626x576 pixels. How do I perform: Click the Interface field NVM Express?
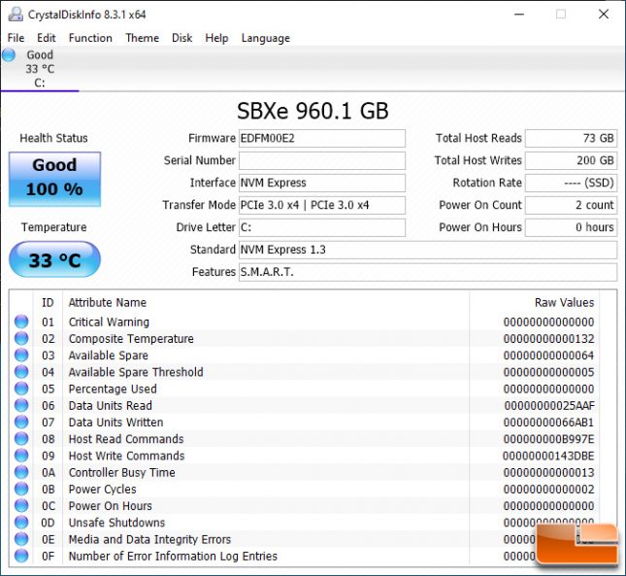pyautogui.click(x=322, y=183)
